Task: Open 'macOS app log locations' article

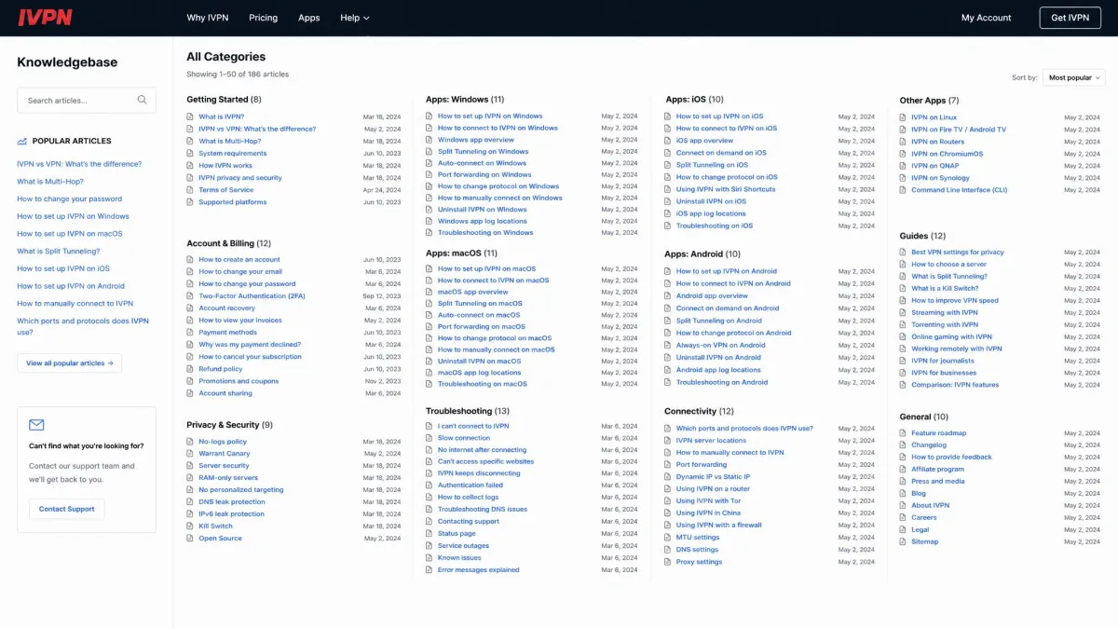Action: [x=480, y=373]
